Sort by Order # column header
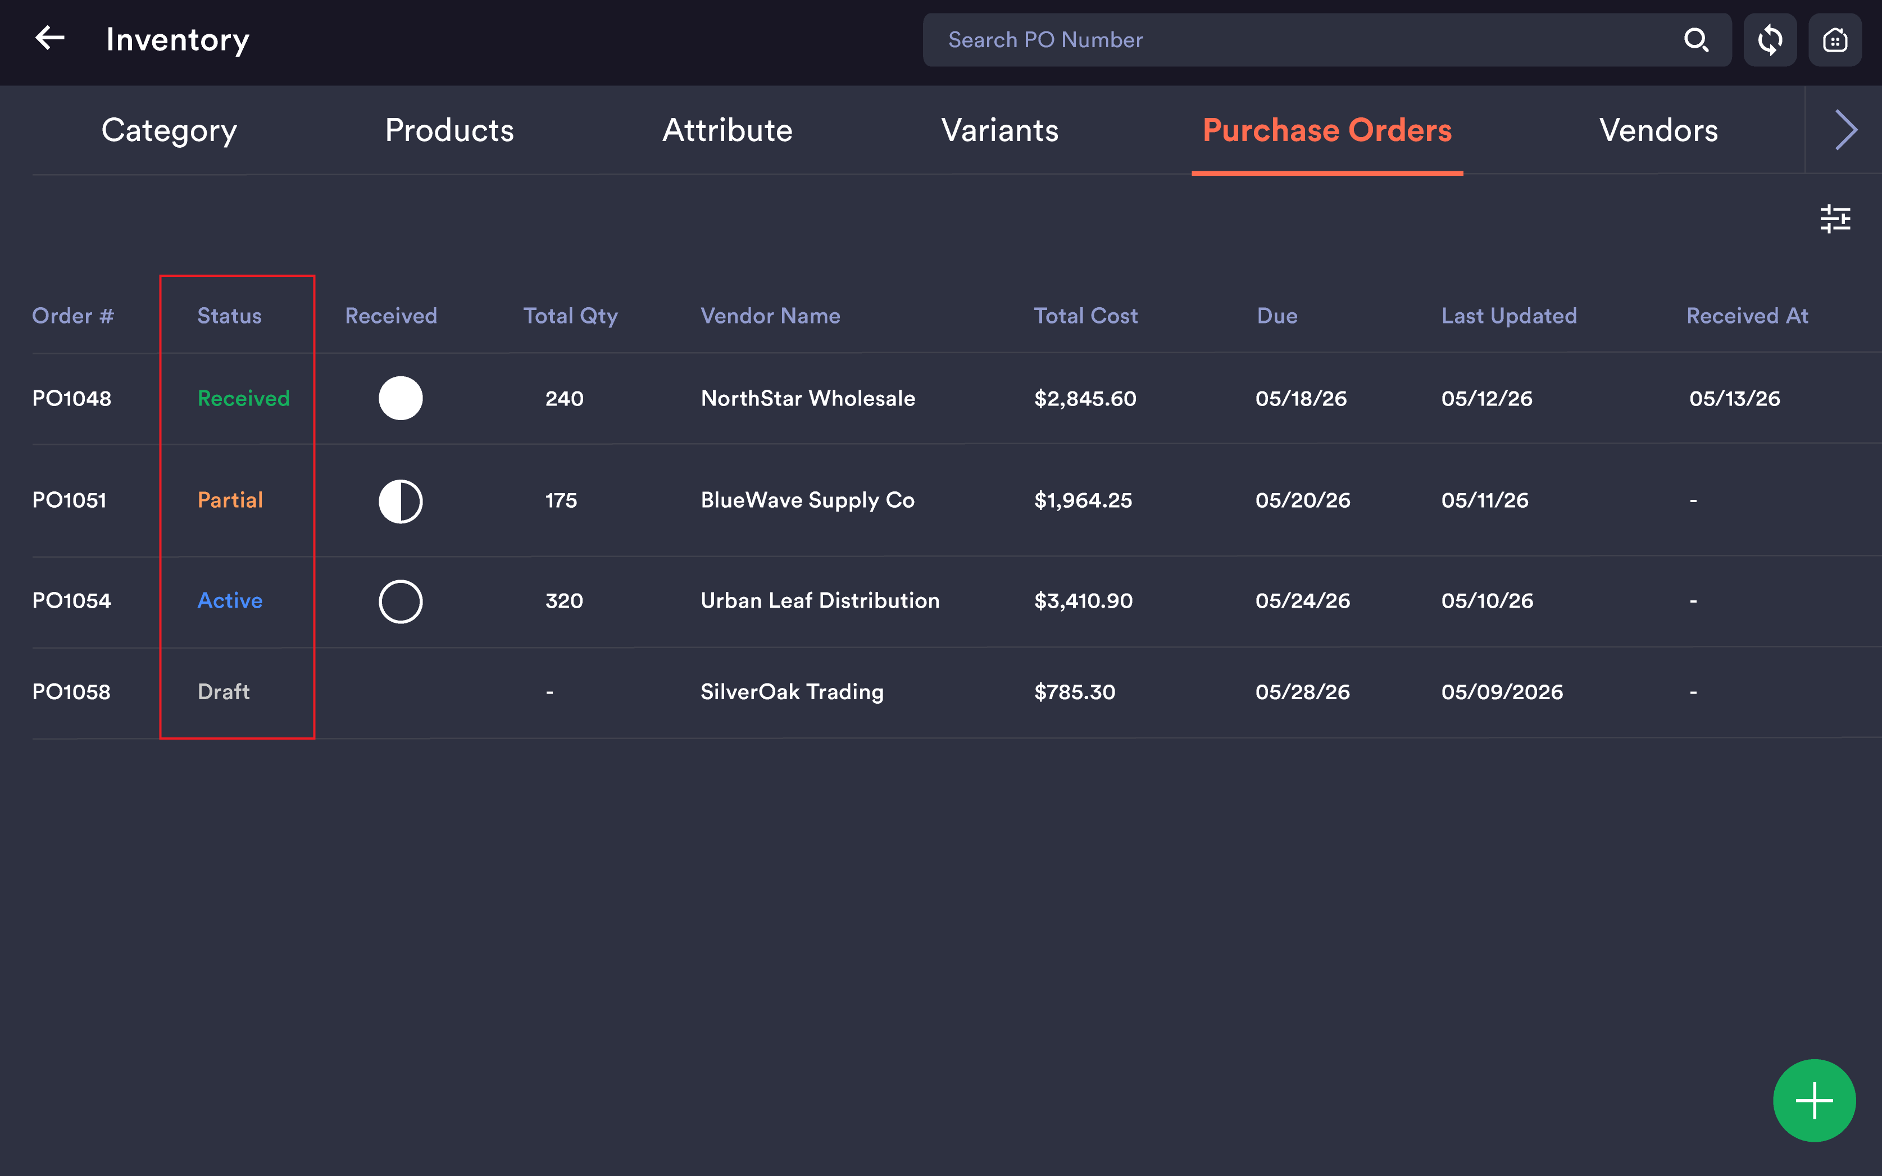Image resolution: width=1882 pixels, height=1176 pixels. pyautogui.click(x=73, y=316)
